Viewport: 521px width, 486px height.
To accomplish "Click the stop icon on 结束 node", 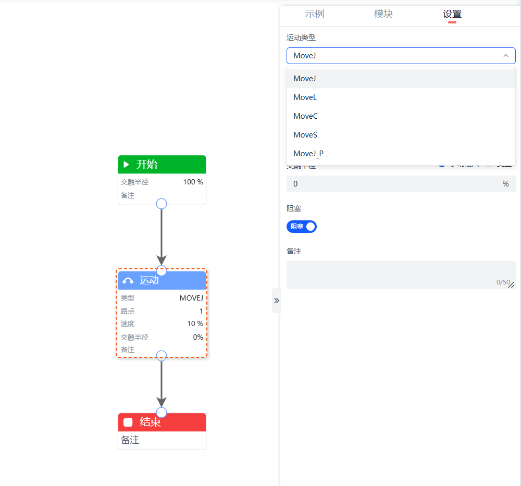I will (x=128, y=422).
